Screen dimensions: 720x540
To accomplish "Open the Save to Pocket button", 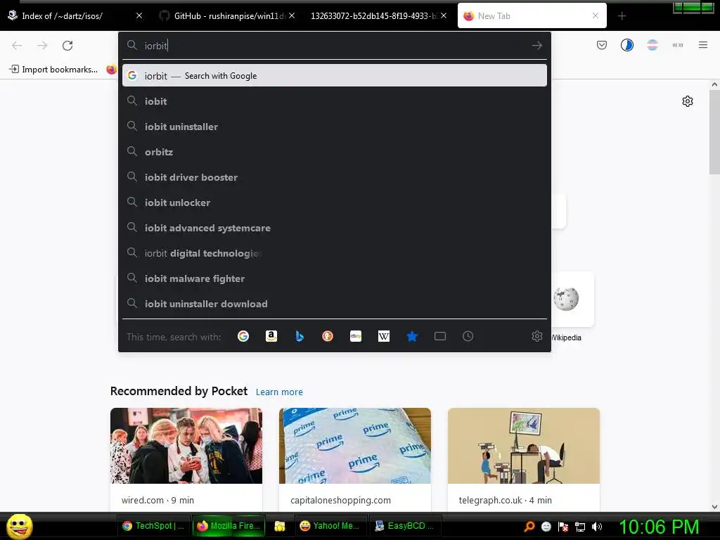I will (602, 45).
